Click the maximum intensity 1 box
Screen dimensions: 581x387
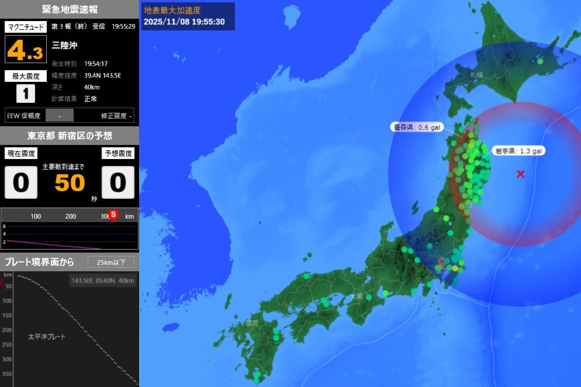26,94
